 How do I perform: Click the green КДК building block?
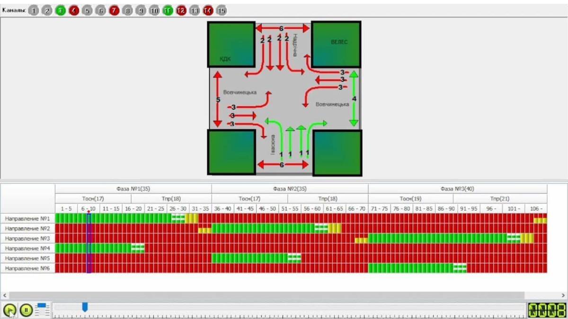pos(231,44)
